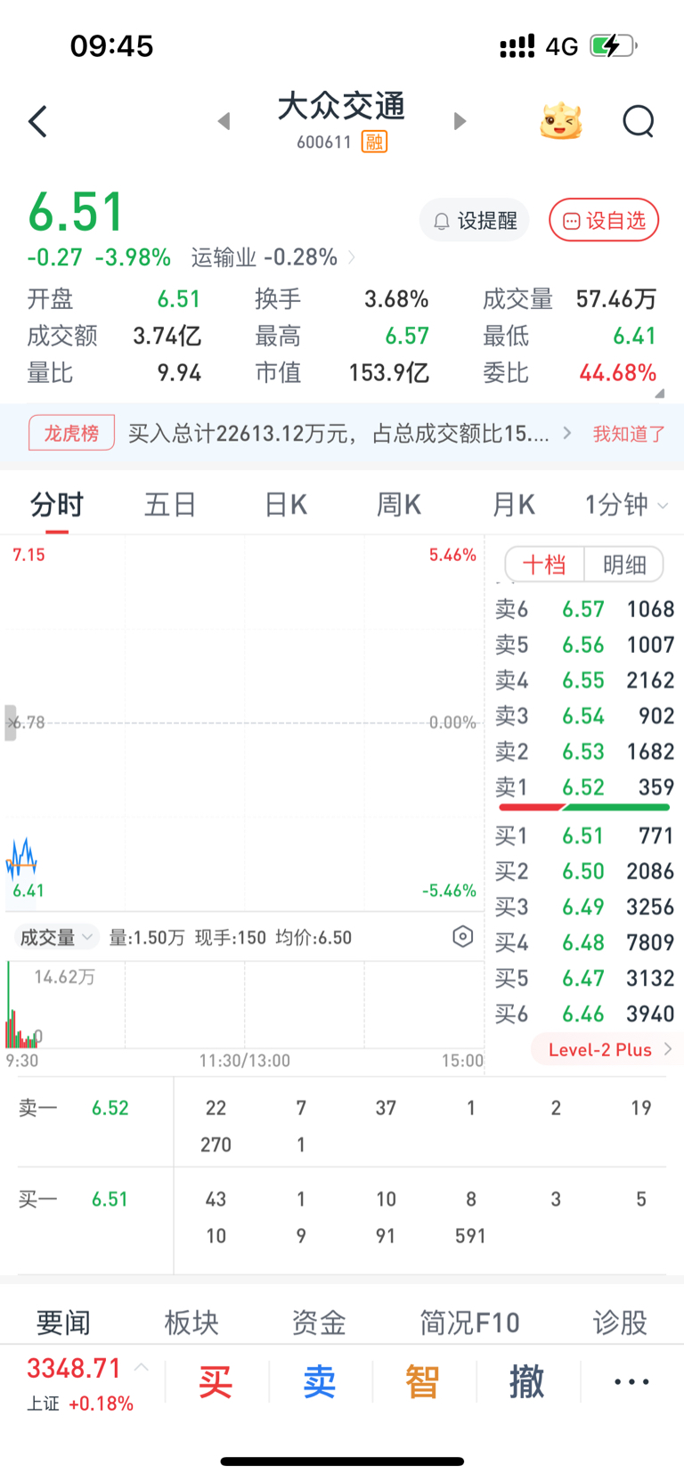Screen dimensions: 684x1481
Task: Select 买2 price 6.50 row
Action: (x=584, y=871)
